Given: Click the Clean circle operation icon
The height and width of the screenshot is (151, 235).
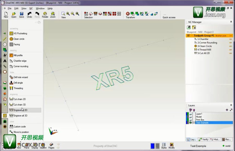Looking at the screenshot, I should pyautogui.click(x=11, y=39).
